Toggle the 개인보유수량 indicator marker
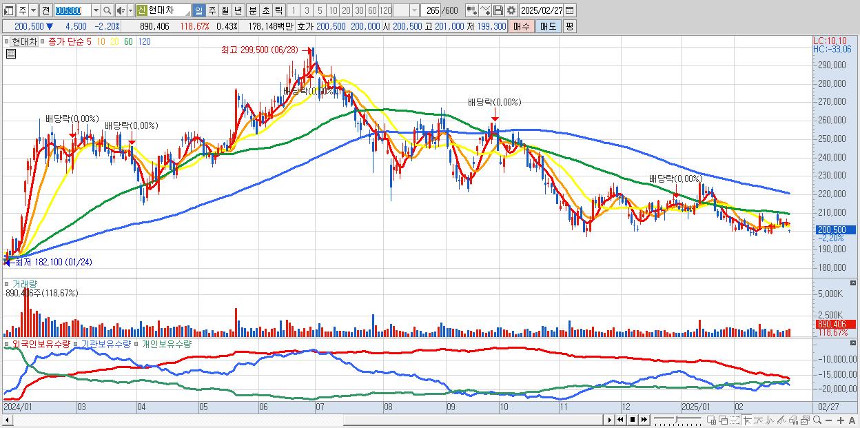 pos(136,343)
